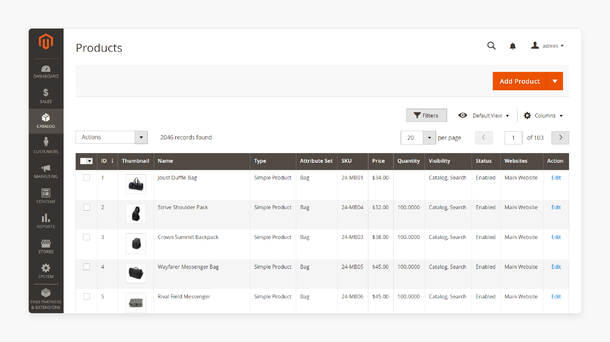Open the Marketing section
Image resolution: width=610 pixels, height=342 pixels.
(45, 171)
